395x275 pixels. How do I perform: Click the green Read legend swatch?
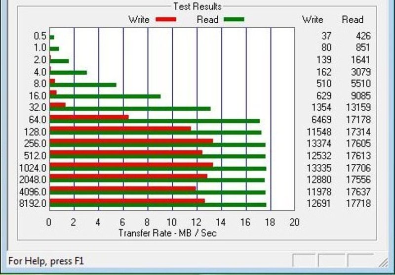point(234,19)
